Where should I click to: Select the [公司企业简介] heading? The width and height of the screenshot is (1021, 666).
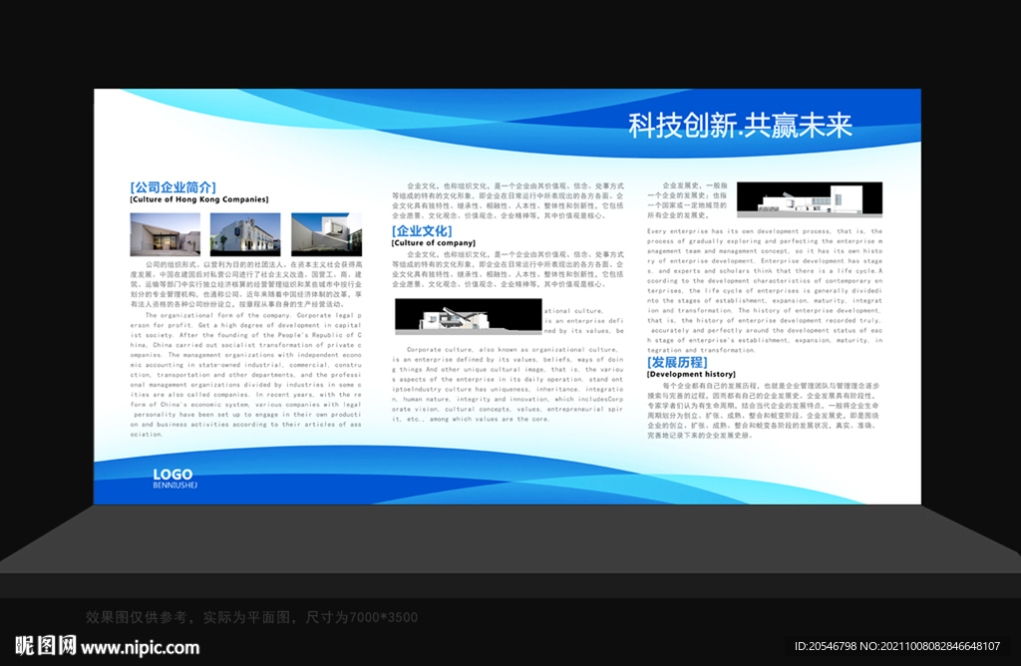(172, 186)
